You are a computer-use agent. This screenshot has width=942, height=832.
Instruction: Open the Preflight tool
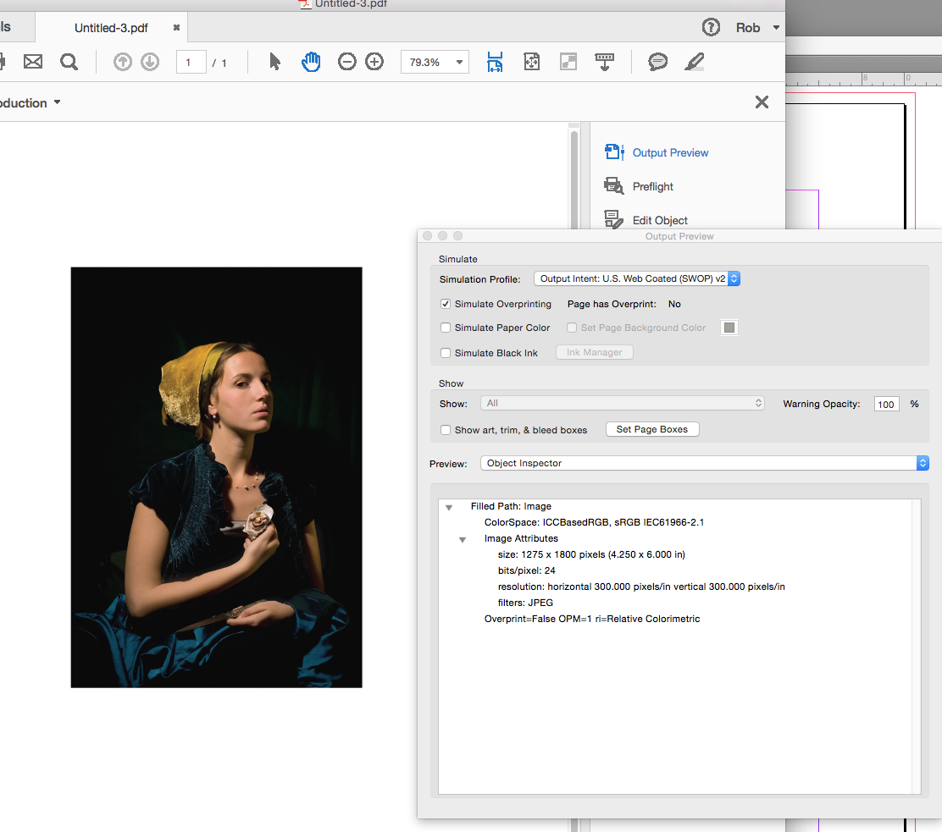tap(652, 186)
